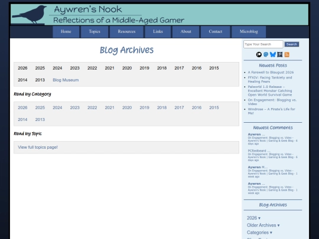Expand the 2026 sidebar archive dropdown
The height and width of the screenshot is (239, 319).
click(x=253, y=218)
